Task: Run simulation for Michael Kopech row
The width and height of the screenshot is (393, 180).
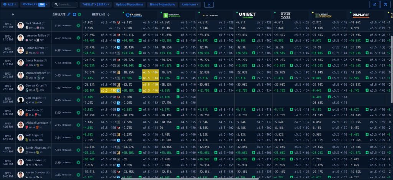Action: coord(78,75)
